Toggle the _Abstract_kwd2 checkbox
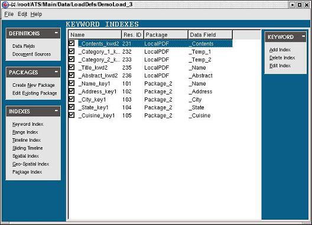Viewport: 312px width, 225px height. pyautogui.click(x=71, y=75)
